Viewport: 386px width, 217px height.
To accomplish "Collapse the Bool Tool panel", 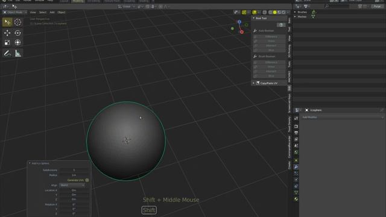I will pos(254,18).
